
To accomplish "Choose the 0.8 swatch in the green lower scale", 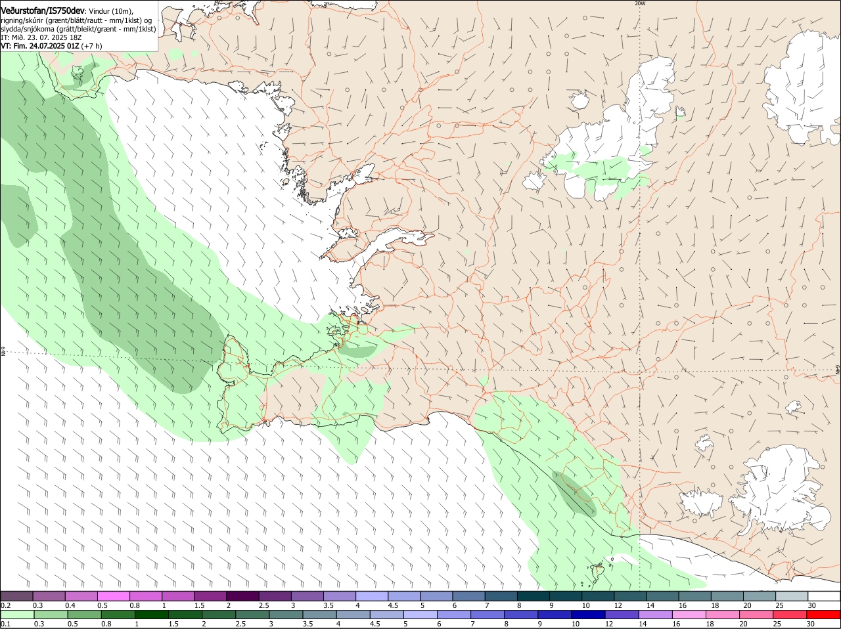I will (x=118, y=615).
